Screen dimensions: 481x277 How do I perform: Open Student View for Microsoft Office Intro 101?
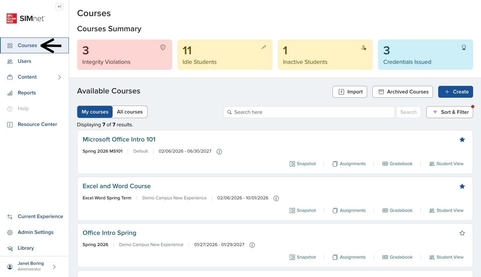pyautogui.click(x=446, y=164)
